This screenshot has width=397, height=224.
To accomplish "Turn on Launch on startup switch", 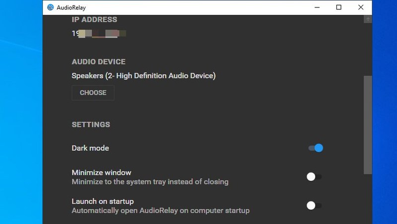I will tap(314, 205).
